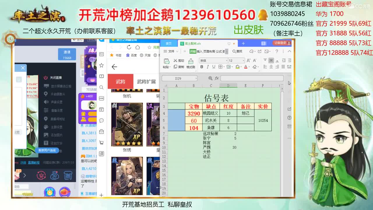Click the sidebar search magnifier icon

pyautogui.click(x=101, y=87)
